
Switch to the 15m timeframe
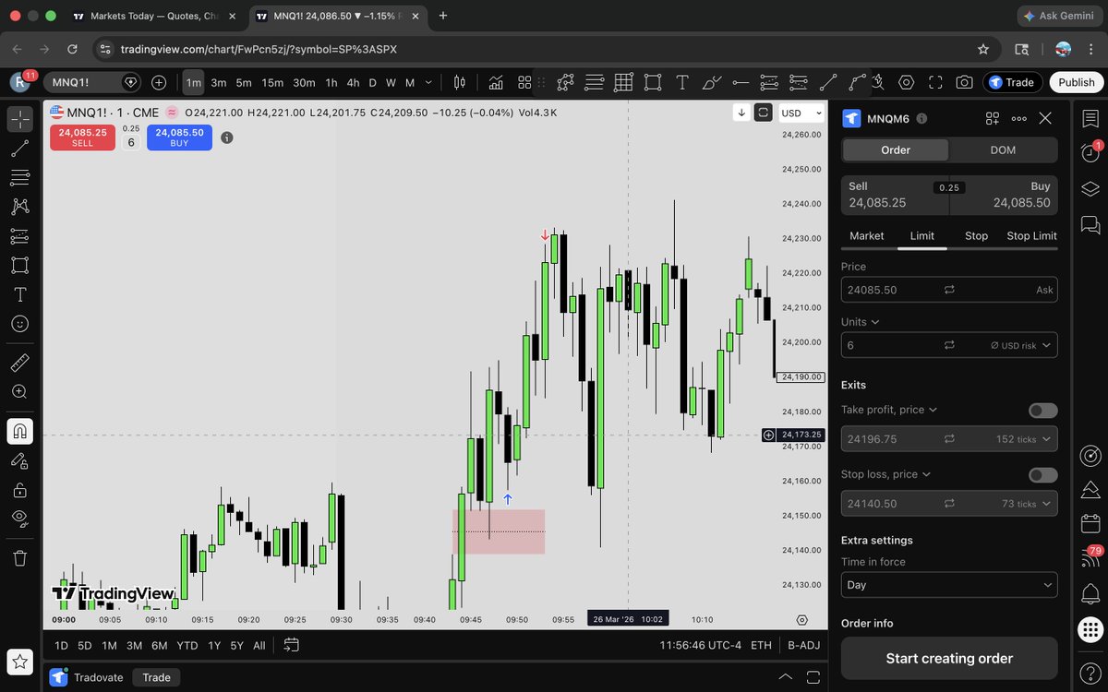coord(272,82)
